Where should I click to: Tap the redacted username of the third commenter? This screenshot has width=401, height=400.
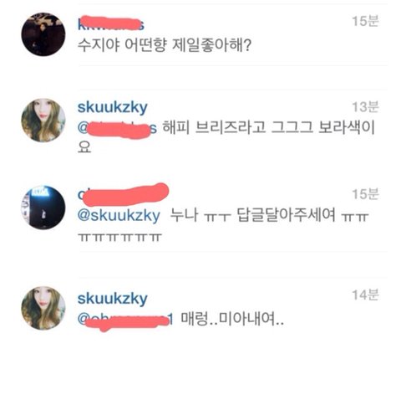tap(123, 194)
